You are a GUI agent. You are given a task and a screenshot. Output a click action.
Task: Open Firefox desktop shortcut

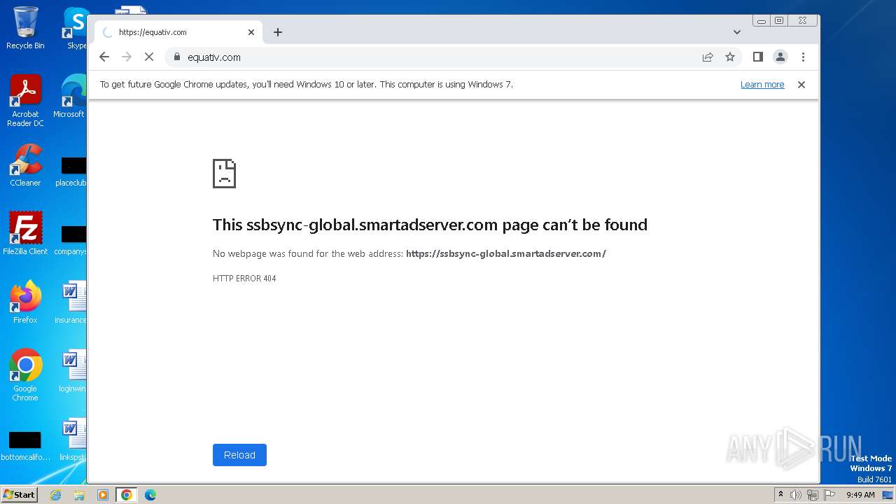[25, 302]
